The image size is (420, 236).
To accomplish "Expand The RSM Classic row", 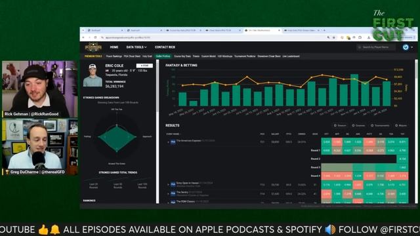I will point(168,202).
